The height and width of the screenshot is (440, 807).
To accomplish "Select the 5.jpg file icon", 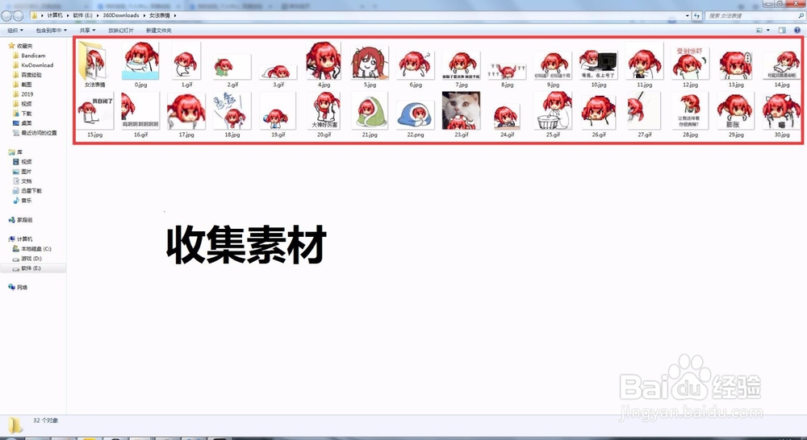I will pyautogui.click(x=370, y=64).
